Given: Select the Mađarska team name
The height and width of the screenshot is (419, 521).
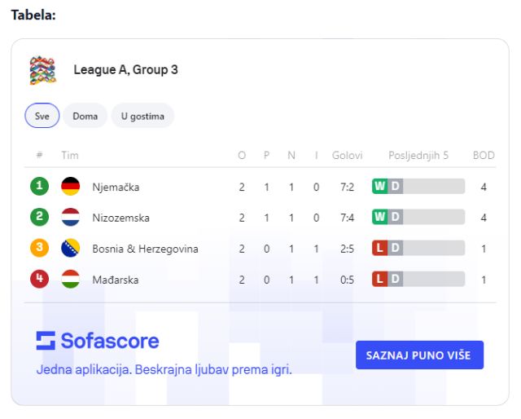Looking at the screenshot, I should [116, 280].
